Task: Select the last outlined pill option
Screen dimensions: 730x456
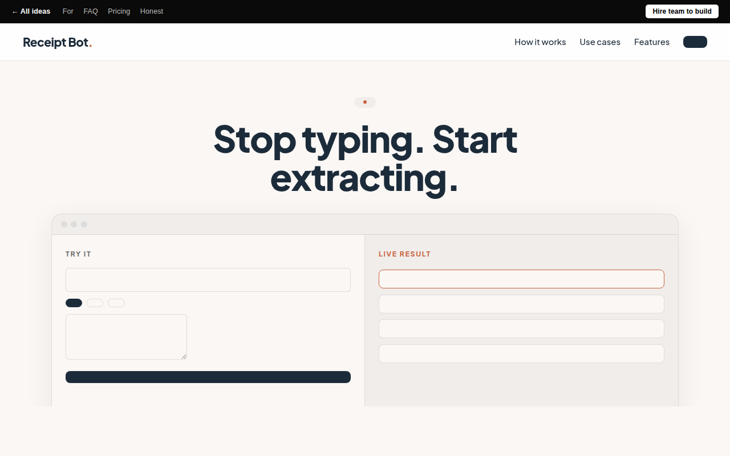Action: point(116,303)
